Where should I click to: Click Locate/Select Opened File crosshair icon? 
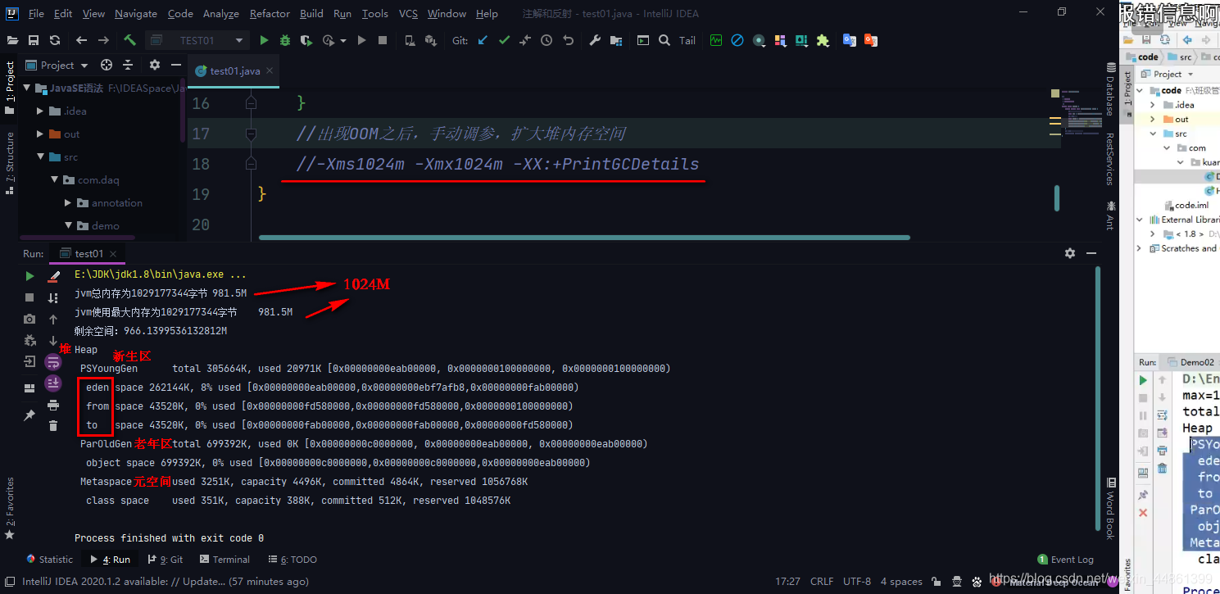click(x=107, y=65)
